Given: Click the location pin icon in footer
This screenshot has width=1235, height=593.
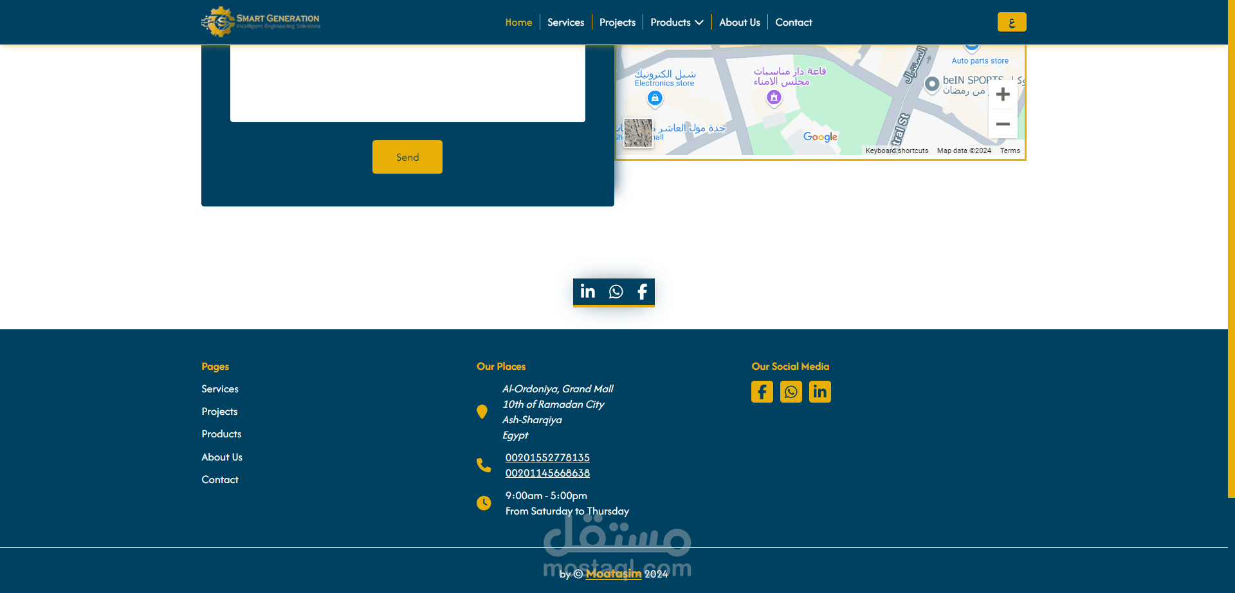Looking at the screenshot, I should [x=482, y=412].
